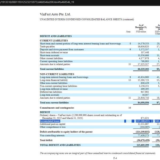Click the value 4,177,978
The image size is (160, 160).
(x=144, y=58)
